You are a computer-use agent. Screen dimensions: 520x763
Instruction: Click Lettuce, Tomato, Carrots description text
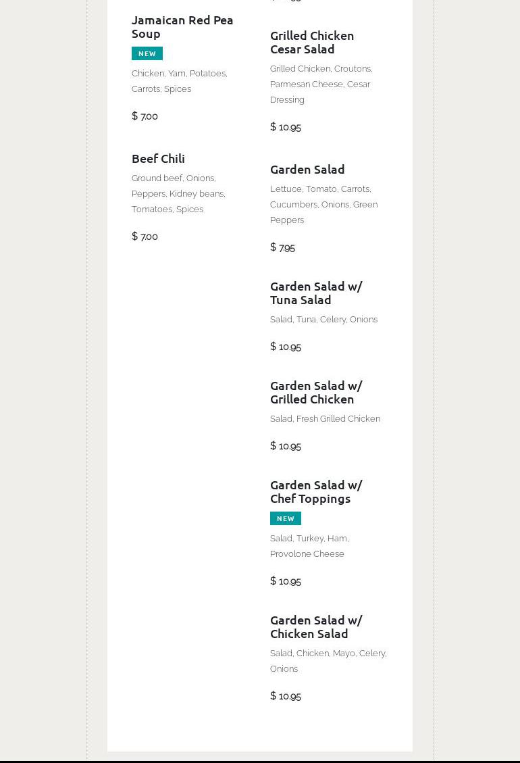coord(323,204)
